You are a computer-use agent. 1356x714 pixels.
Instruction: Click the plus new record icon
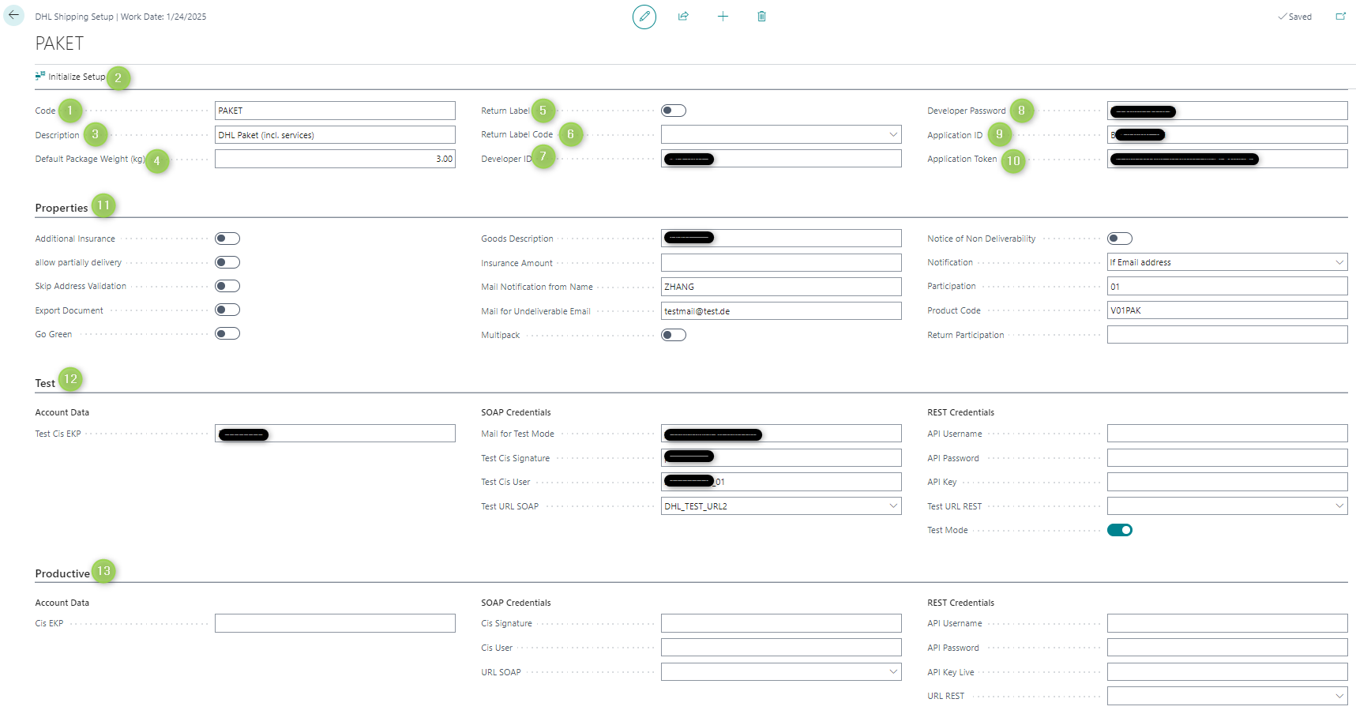[723, 17]
